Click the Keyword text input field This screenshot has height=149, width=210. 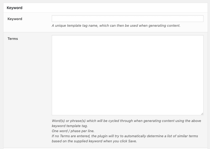pyautogui.click(x=127, y=18)
